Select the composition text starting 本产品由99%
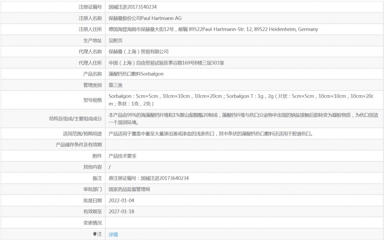385x240 pixels. 244,119
